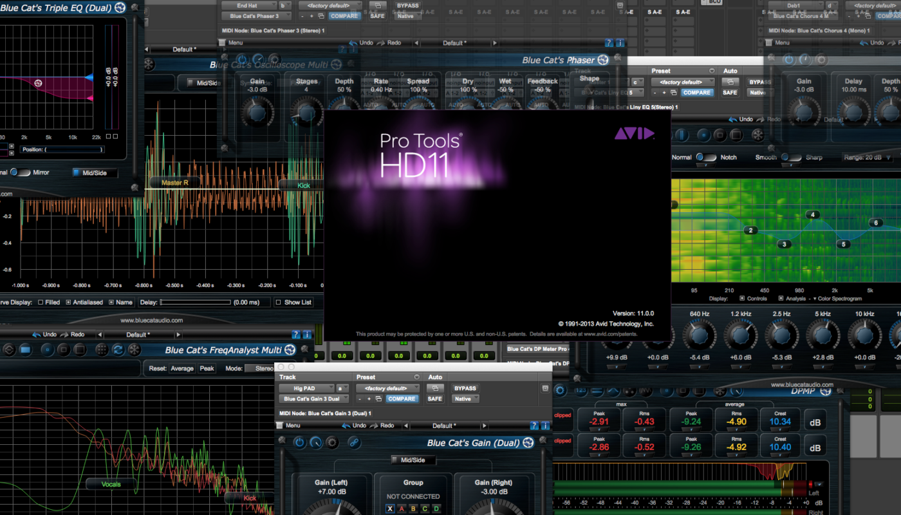Click 640 Hz band knob in Liny EQ

[x=700, y=335]
